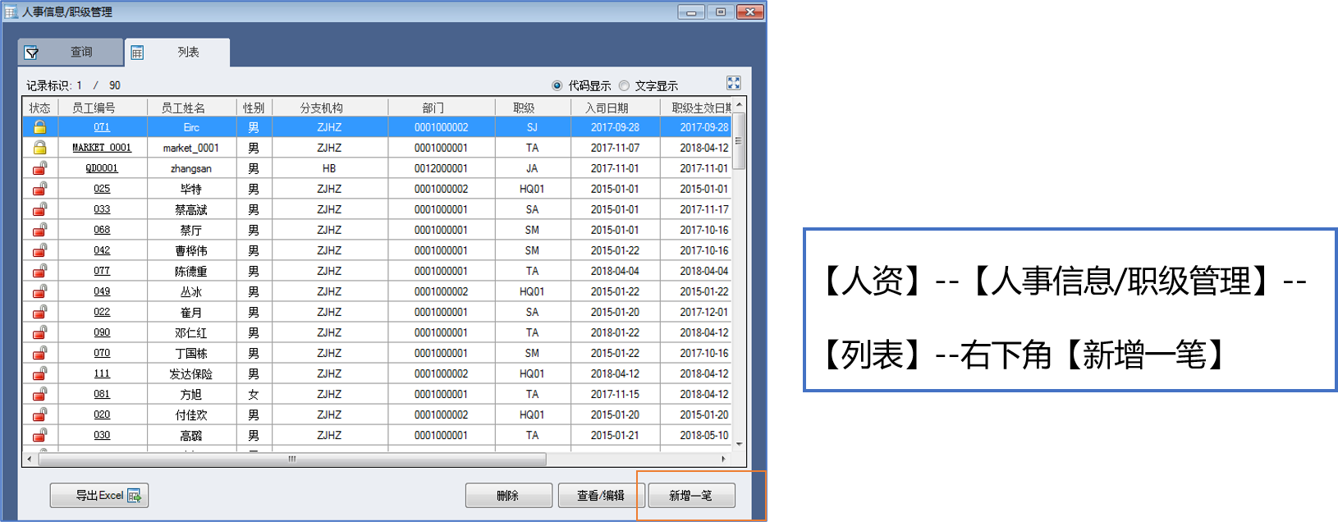Click the filter icon on the 查询 tab
The width and height of the screenshot is (1338, 522).
tap(32, 53)
